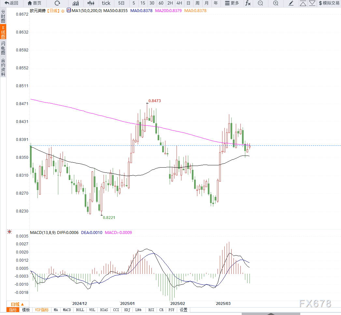Activate the pencil drawing tool
341x315 pixels.
click(x=291, y=3)
